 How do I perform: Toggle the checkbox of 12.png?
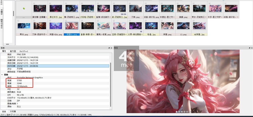click(178, 20)
